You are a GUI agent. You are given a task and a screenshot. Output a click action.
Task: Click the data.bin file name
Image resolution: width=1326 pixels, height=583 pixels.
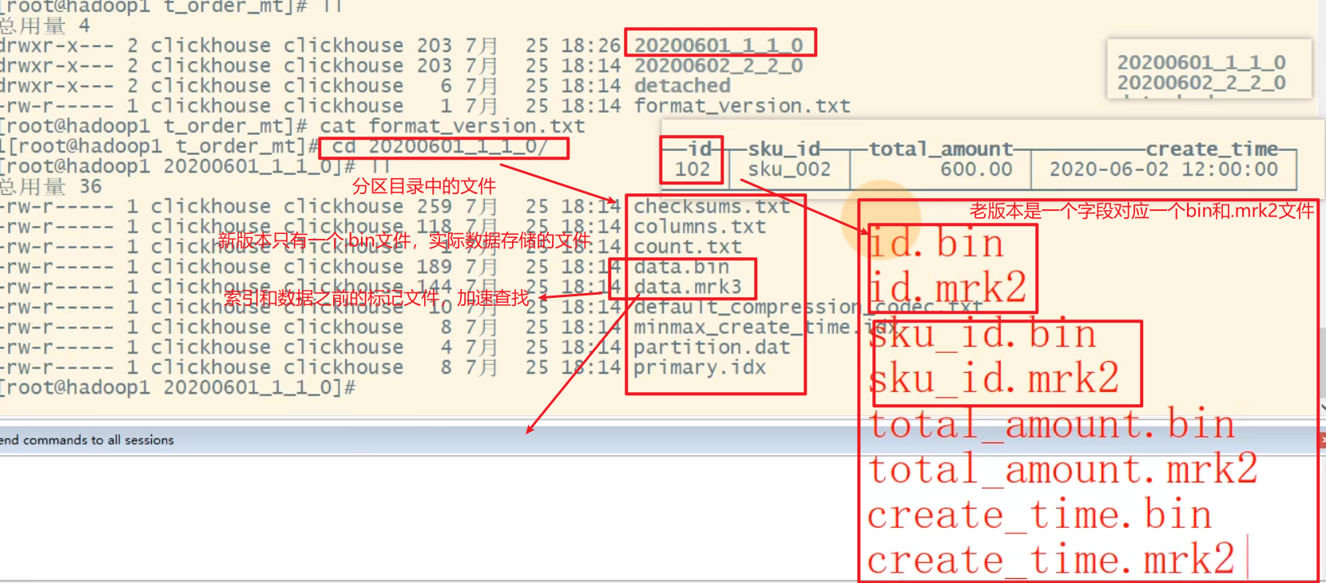(x=681, y=267)
